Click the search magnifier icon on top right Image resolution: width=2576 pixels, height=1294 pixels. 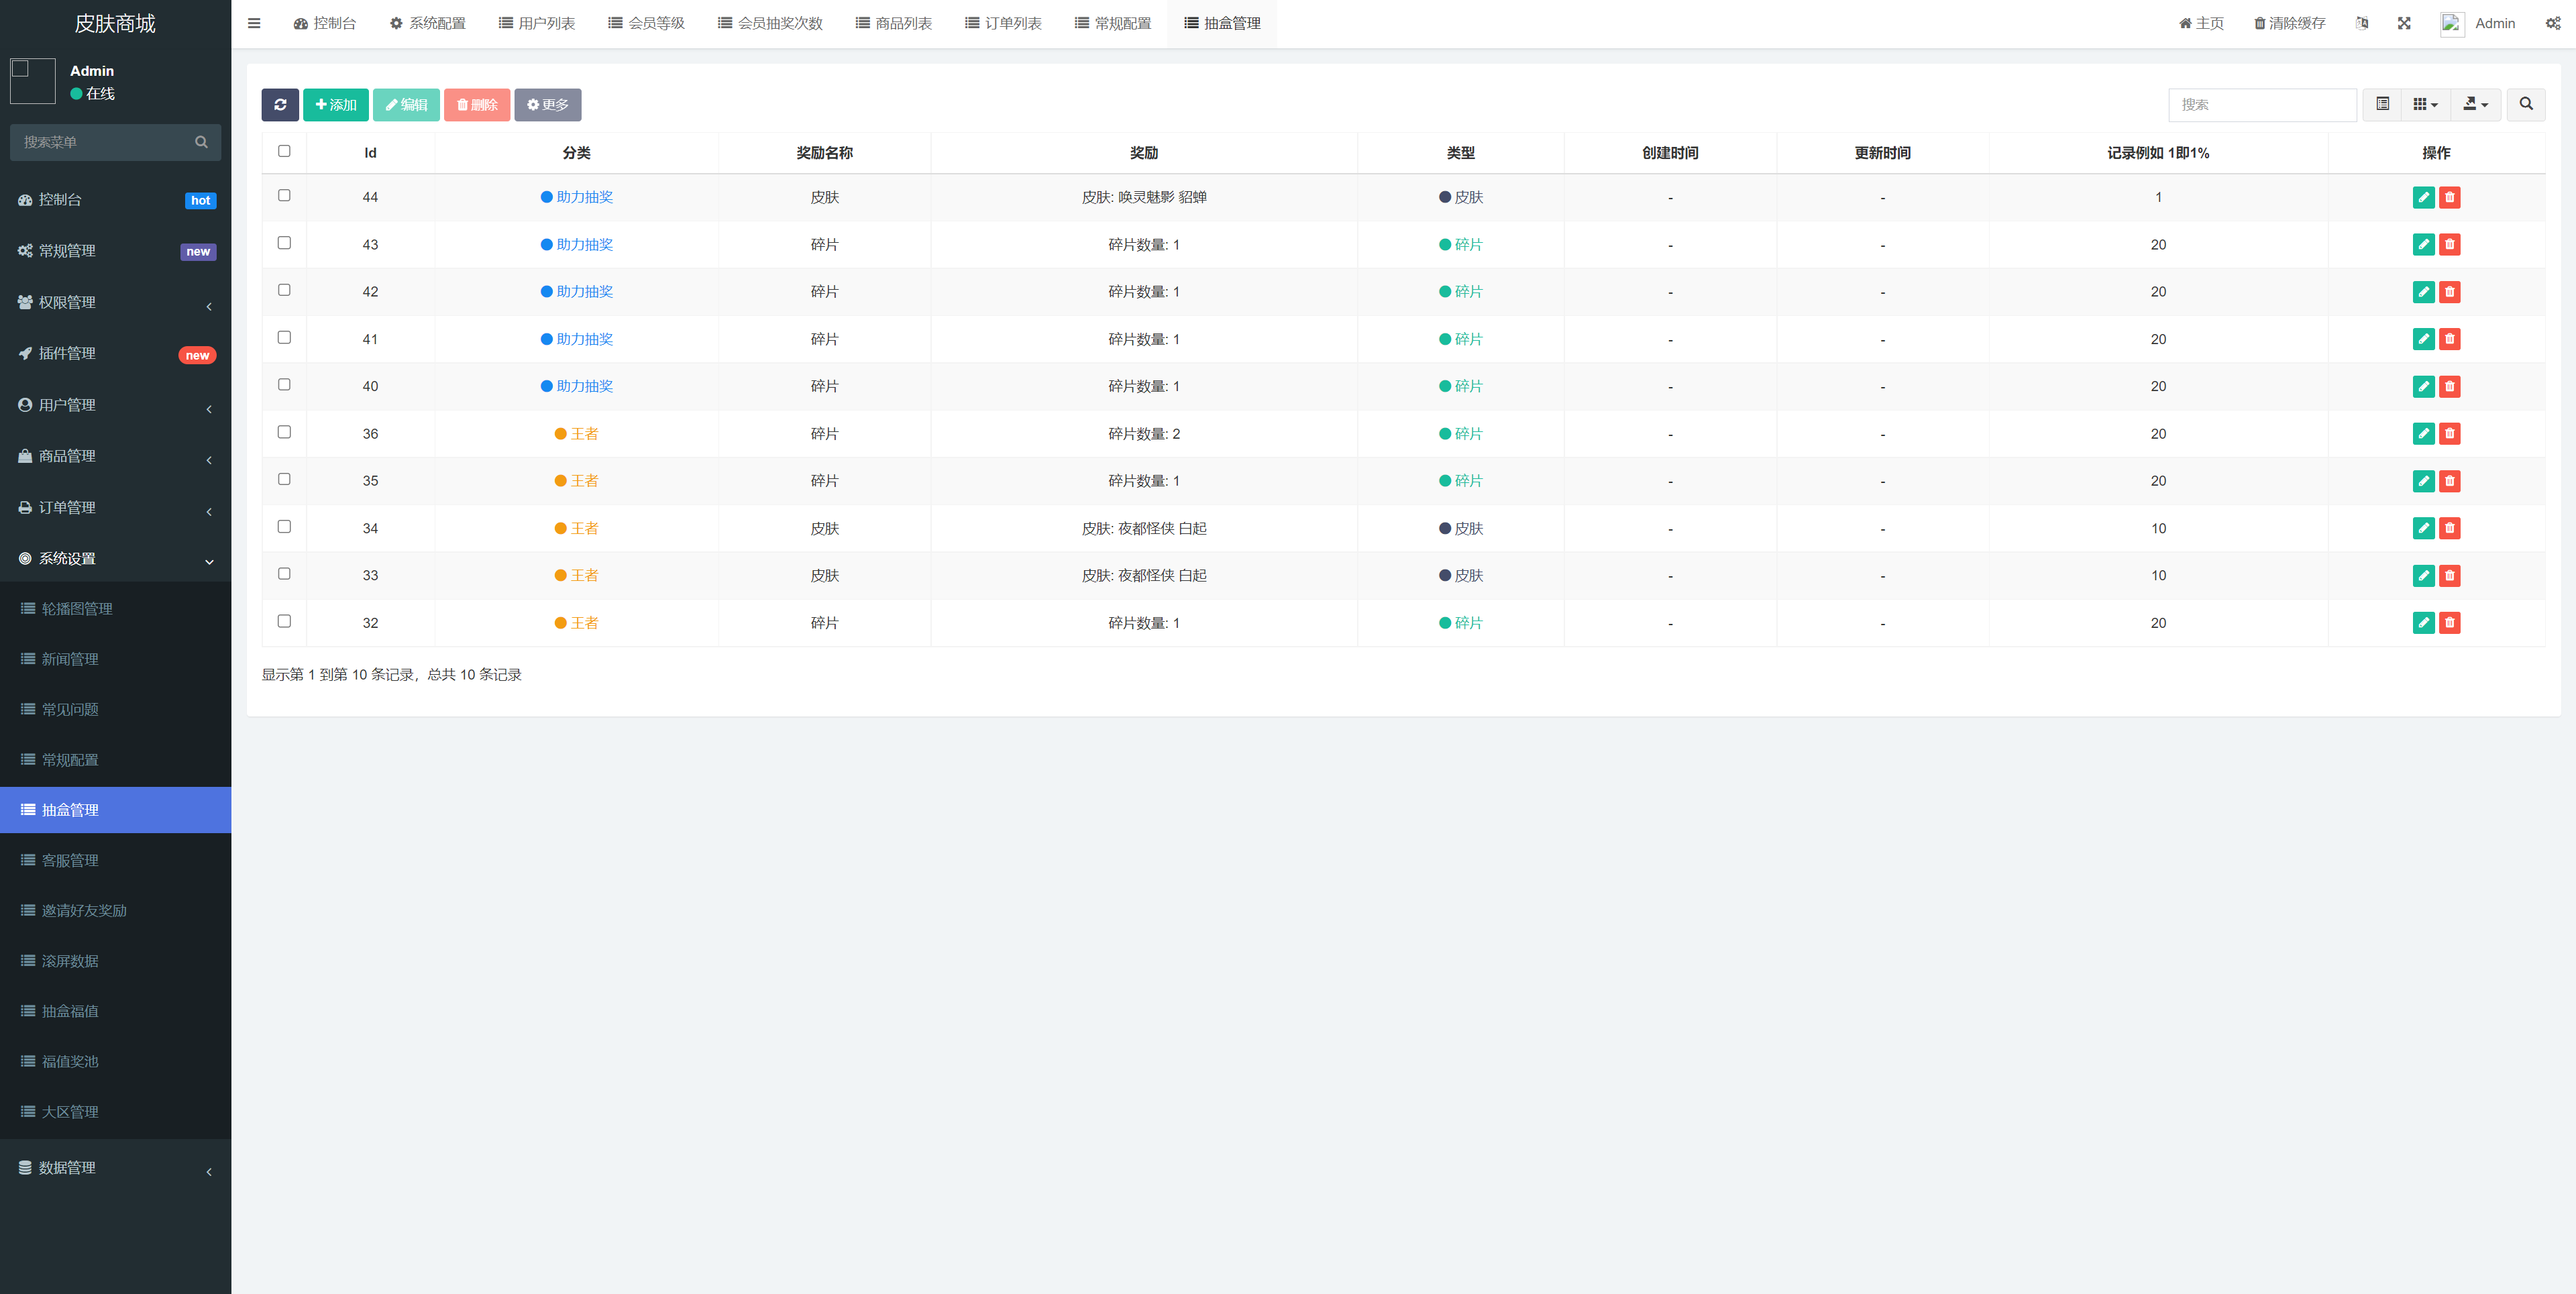(x=2526, y=104)
